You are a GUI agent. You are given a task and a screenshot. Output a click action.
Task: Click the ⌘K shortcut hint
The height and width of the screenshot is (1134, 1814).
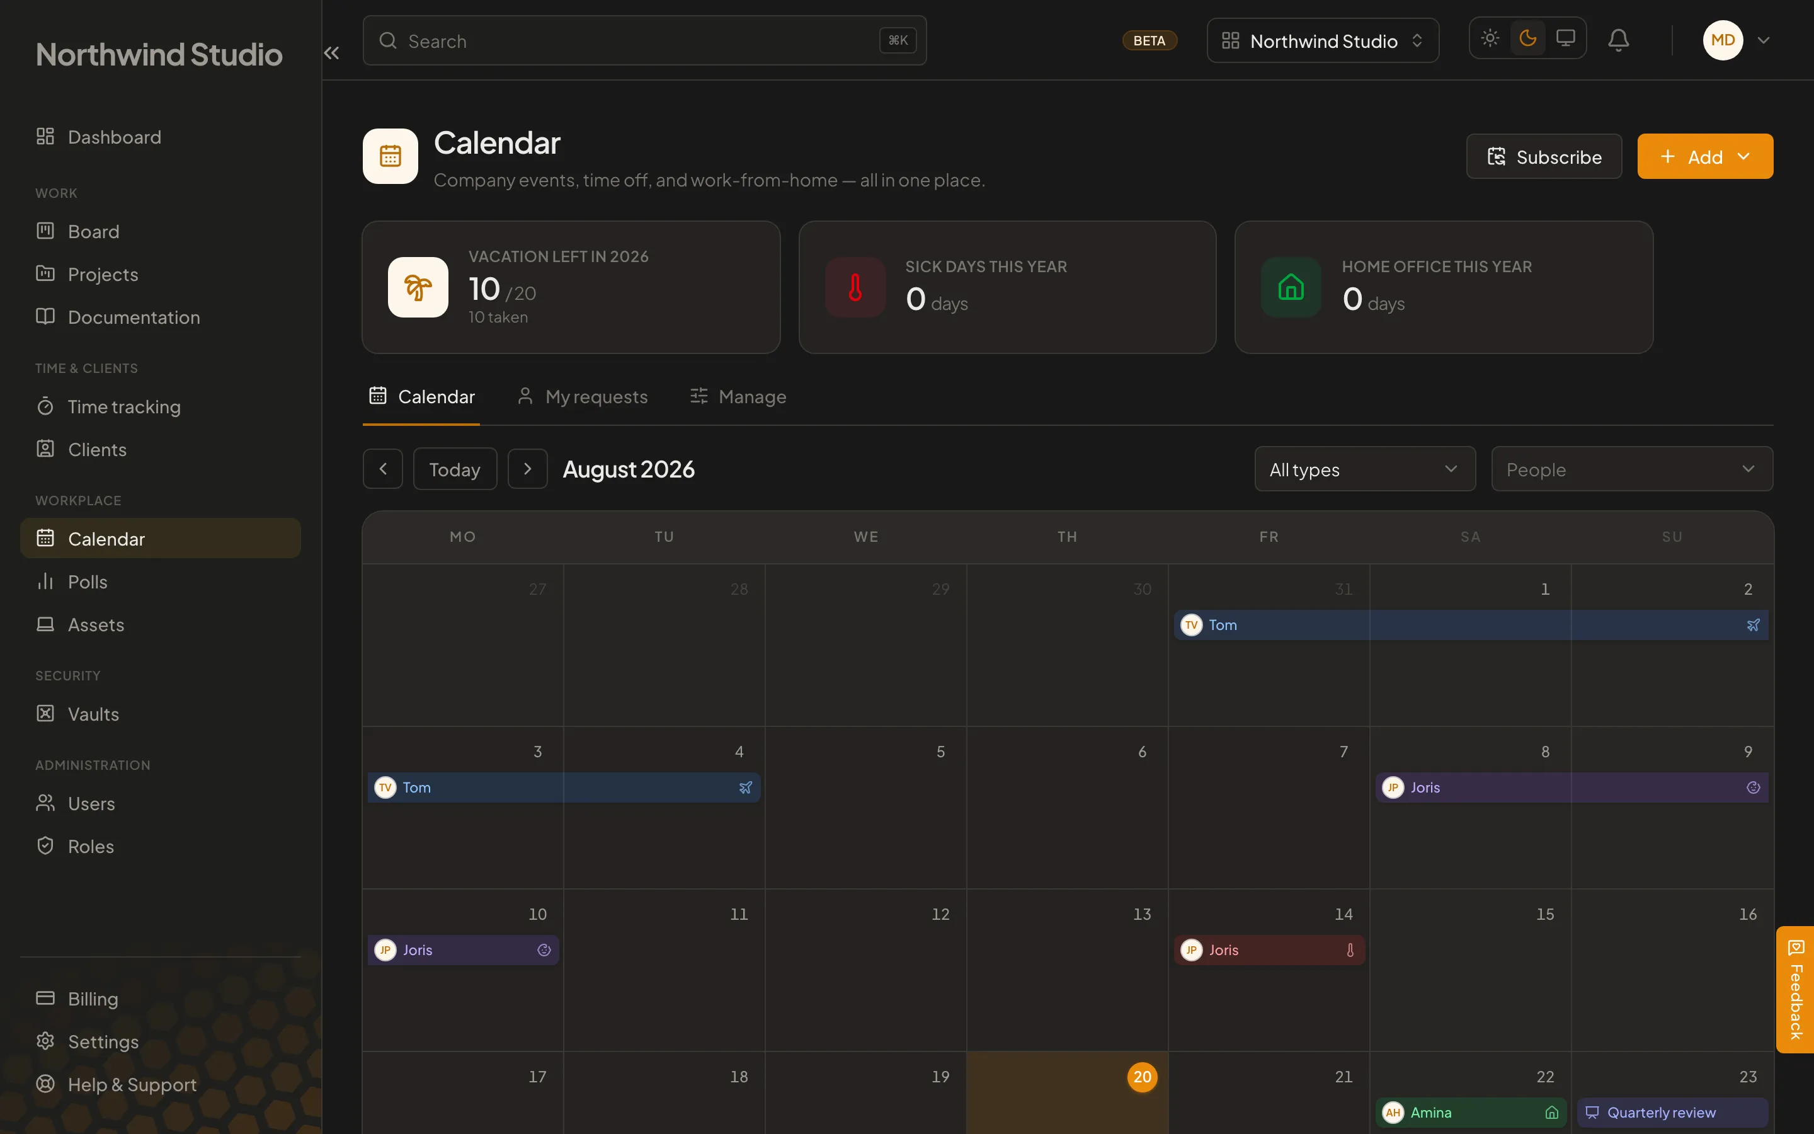tap(898, 40)
